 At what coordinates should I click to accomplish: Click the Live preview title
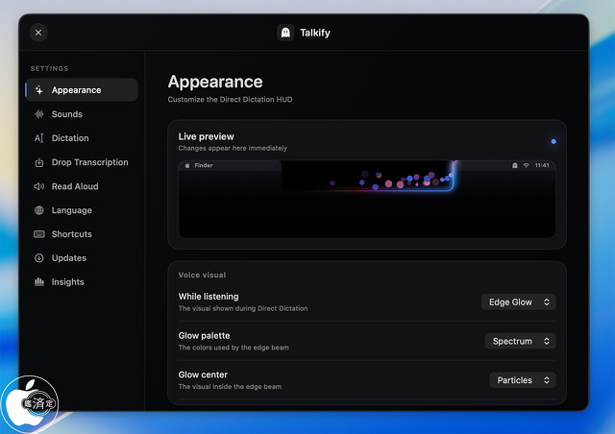point(207,136)
